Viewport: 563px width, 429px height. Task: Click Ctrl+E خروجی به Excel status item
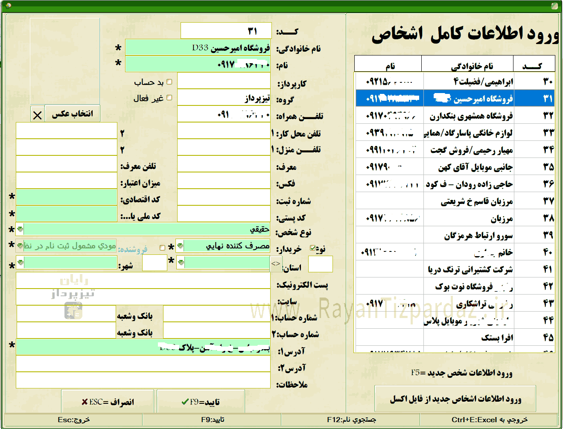pos(490,420)
